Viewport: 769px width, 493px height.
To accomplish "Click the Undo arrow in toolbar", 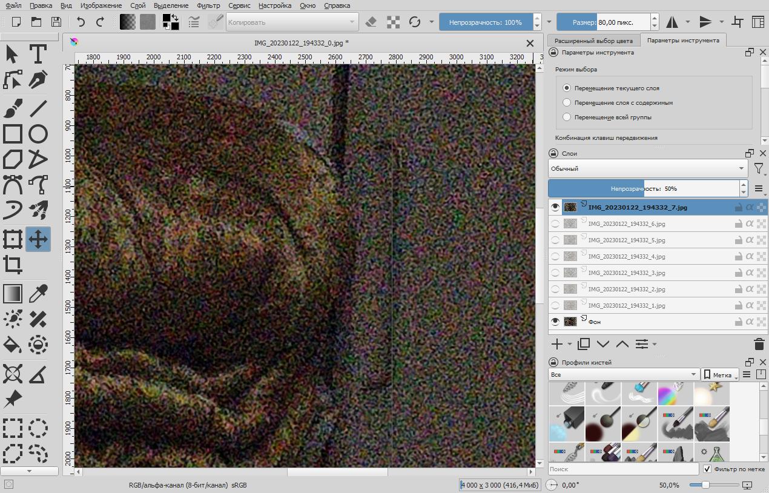I will pyautogui.click(x=81, y=22).
